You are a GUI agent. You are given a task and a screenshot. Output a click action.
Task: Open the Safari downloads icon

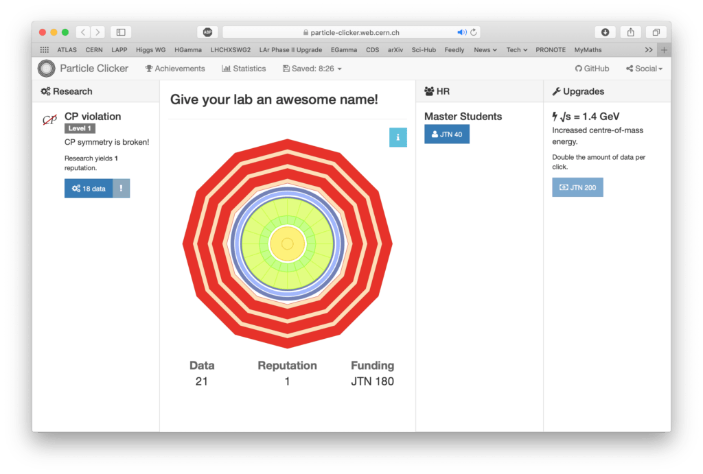tap(605, 32)
